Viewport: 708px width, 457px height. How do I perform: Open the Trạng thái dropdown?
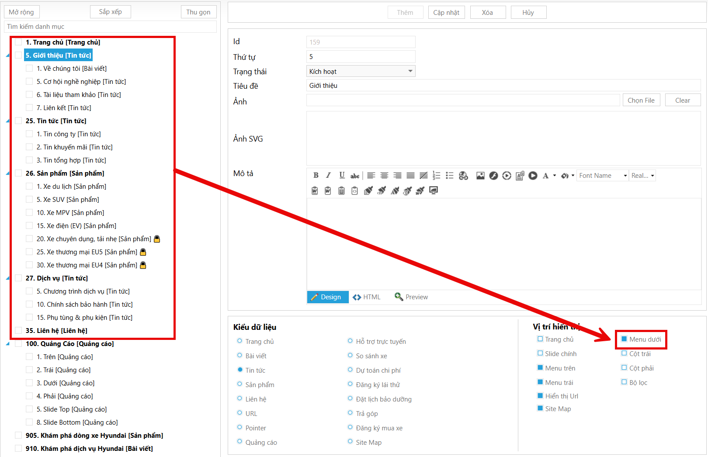(361, 71)
